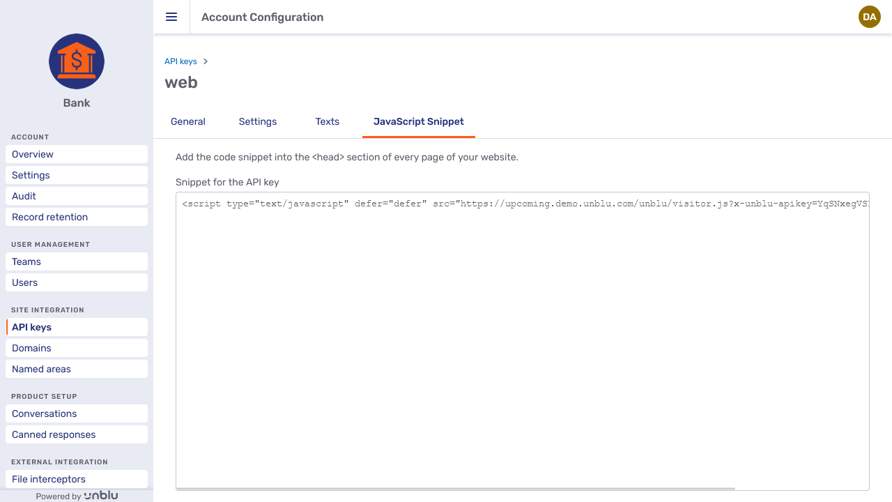Switch to the General tab

(x=188, y=121)
